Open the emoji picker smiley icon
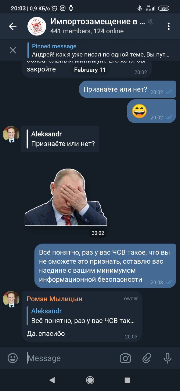This screenshot has height=391, width=180. pos(13,358)
